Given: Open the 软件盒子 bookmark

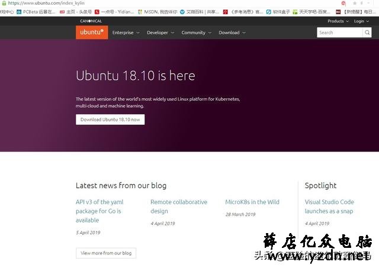Looking at the screenshot, I should (278, 12).
